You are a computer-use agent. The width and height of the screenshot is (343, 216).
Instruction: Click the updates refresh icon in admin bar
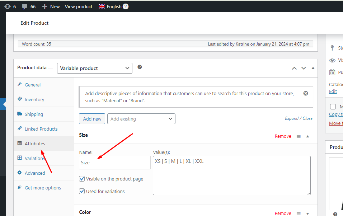coord(7,6)
